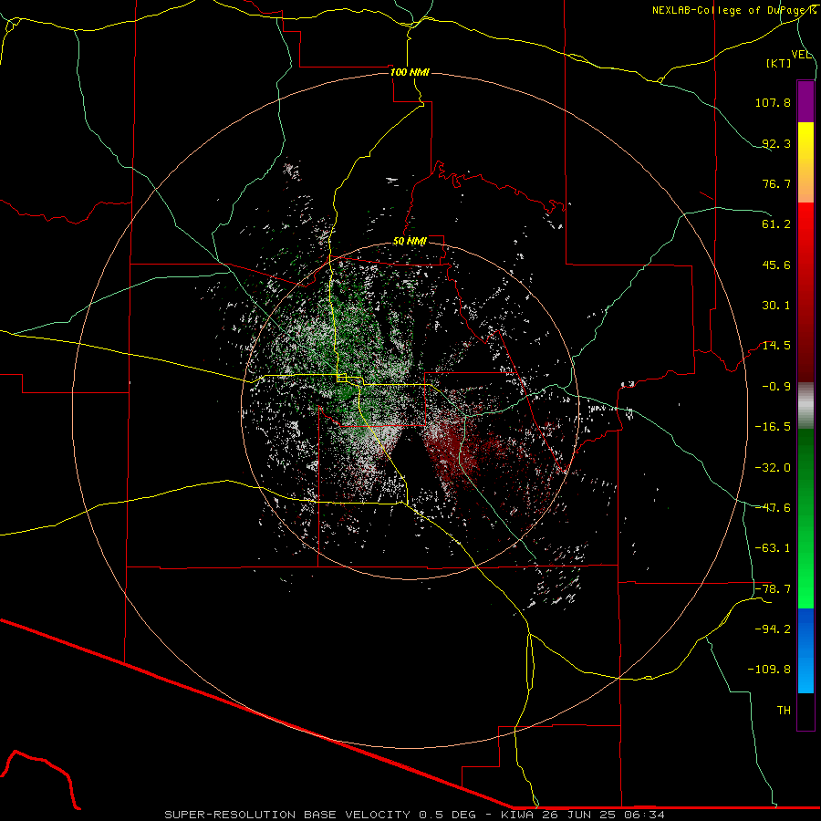
Task: Select the 61.2 velocity scale label
Action: click(x=776, y=224)
